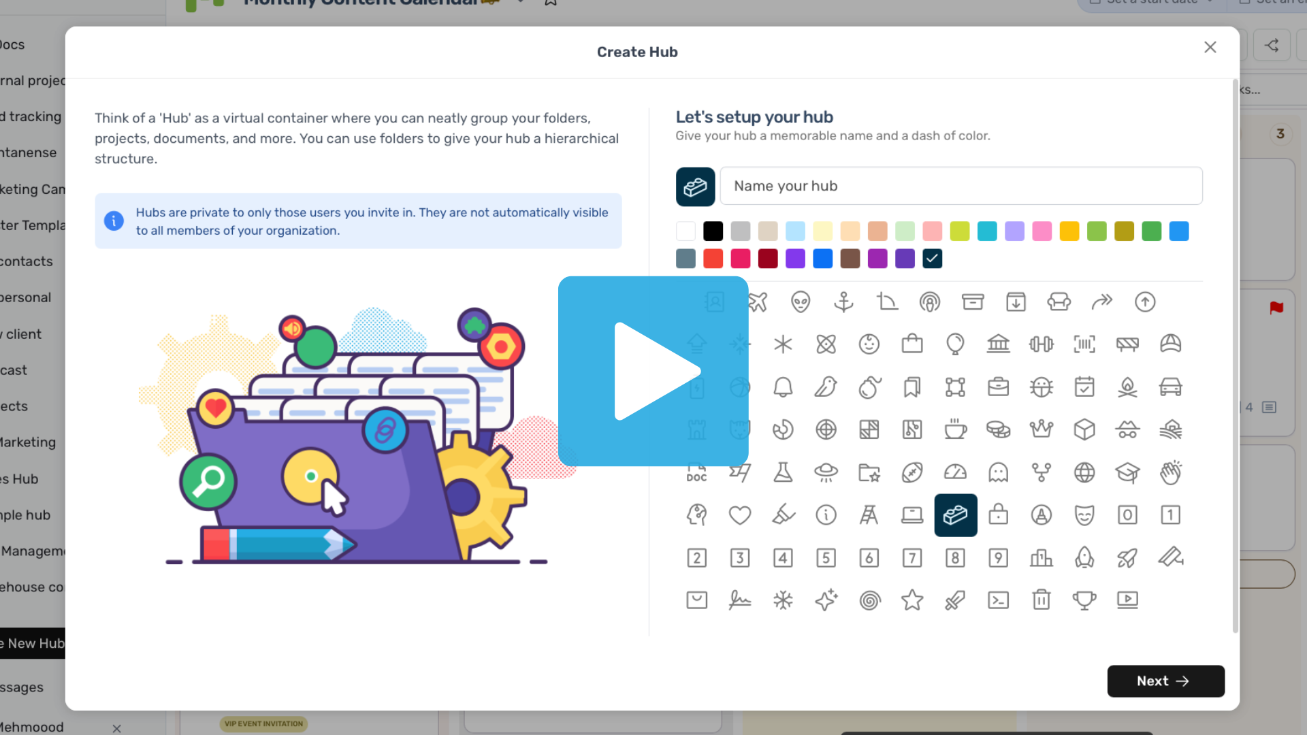
Task: Choose the heart icon
Action: [740, 515]
